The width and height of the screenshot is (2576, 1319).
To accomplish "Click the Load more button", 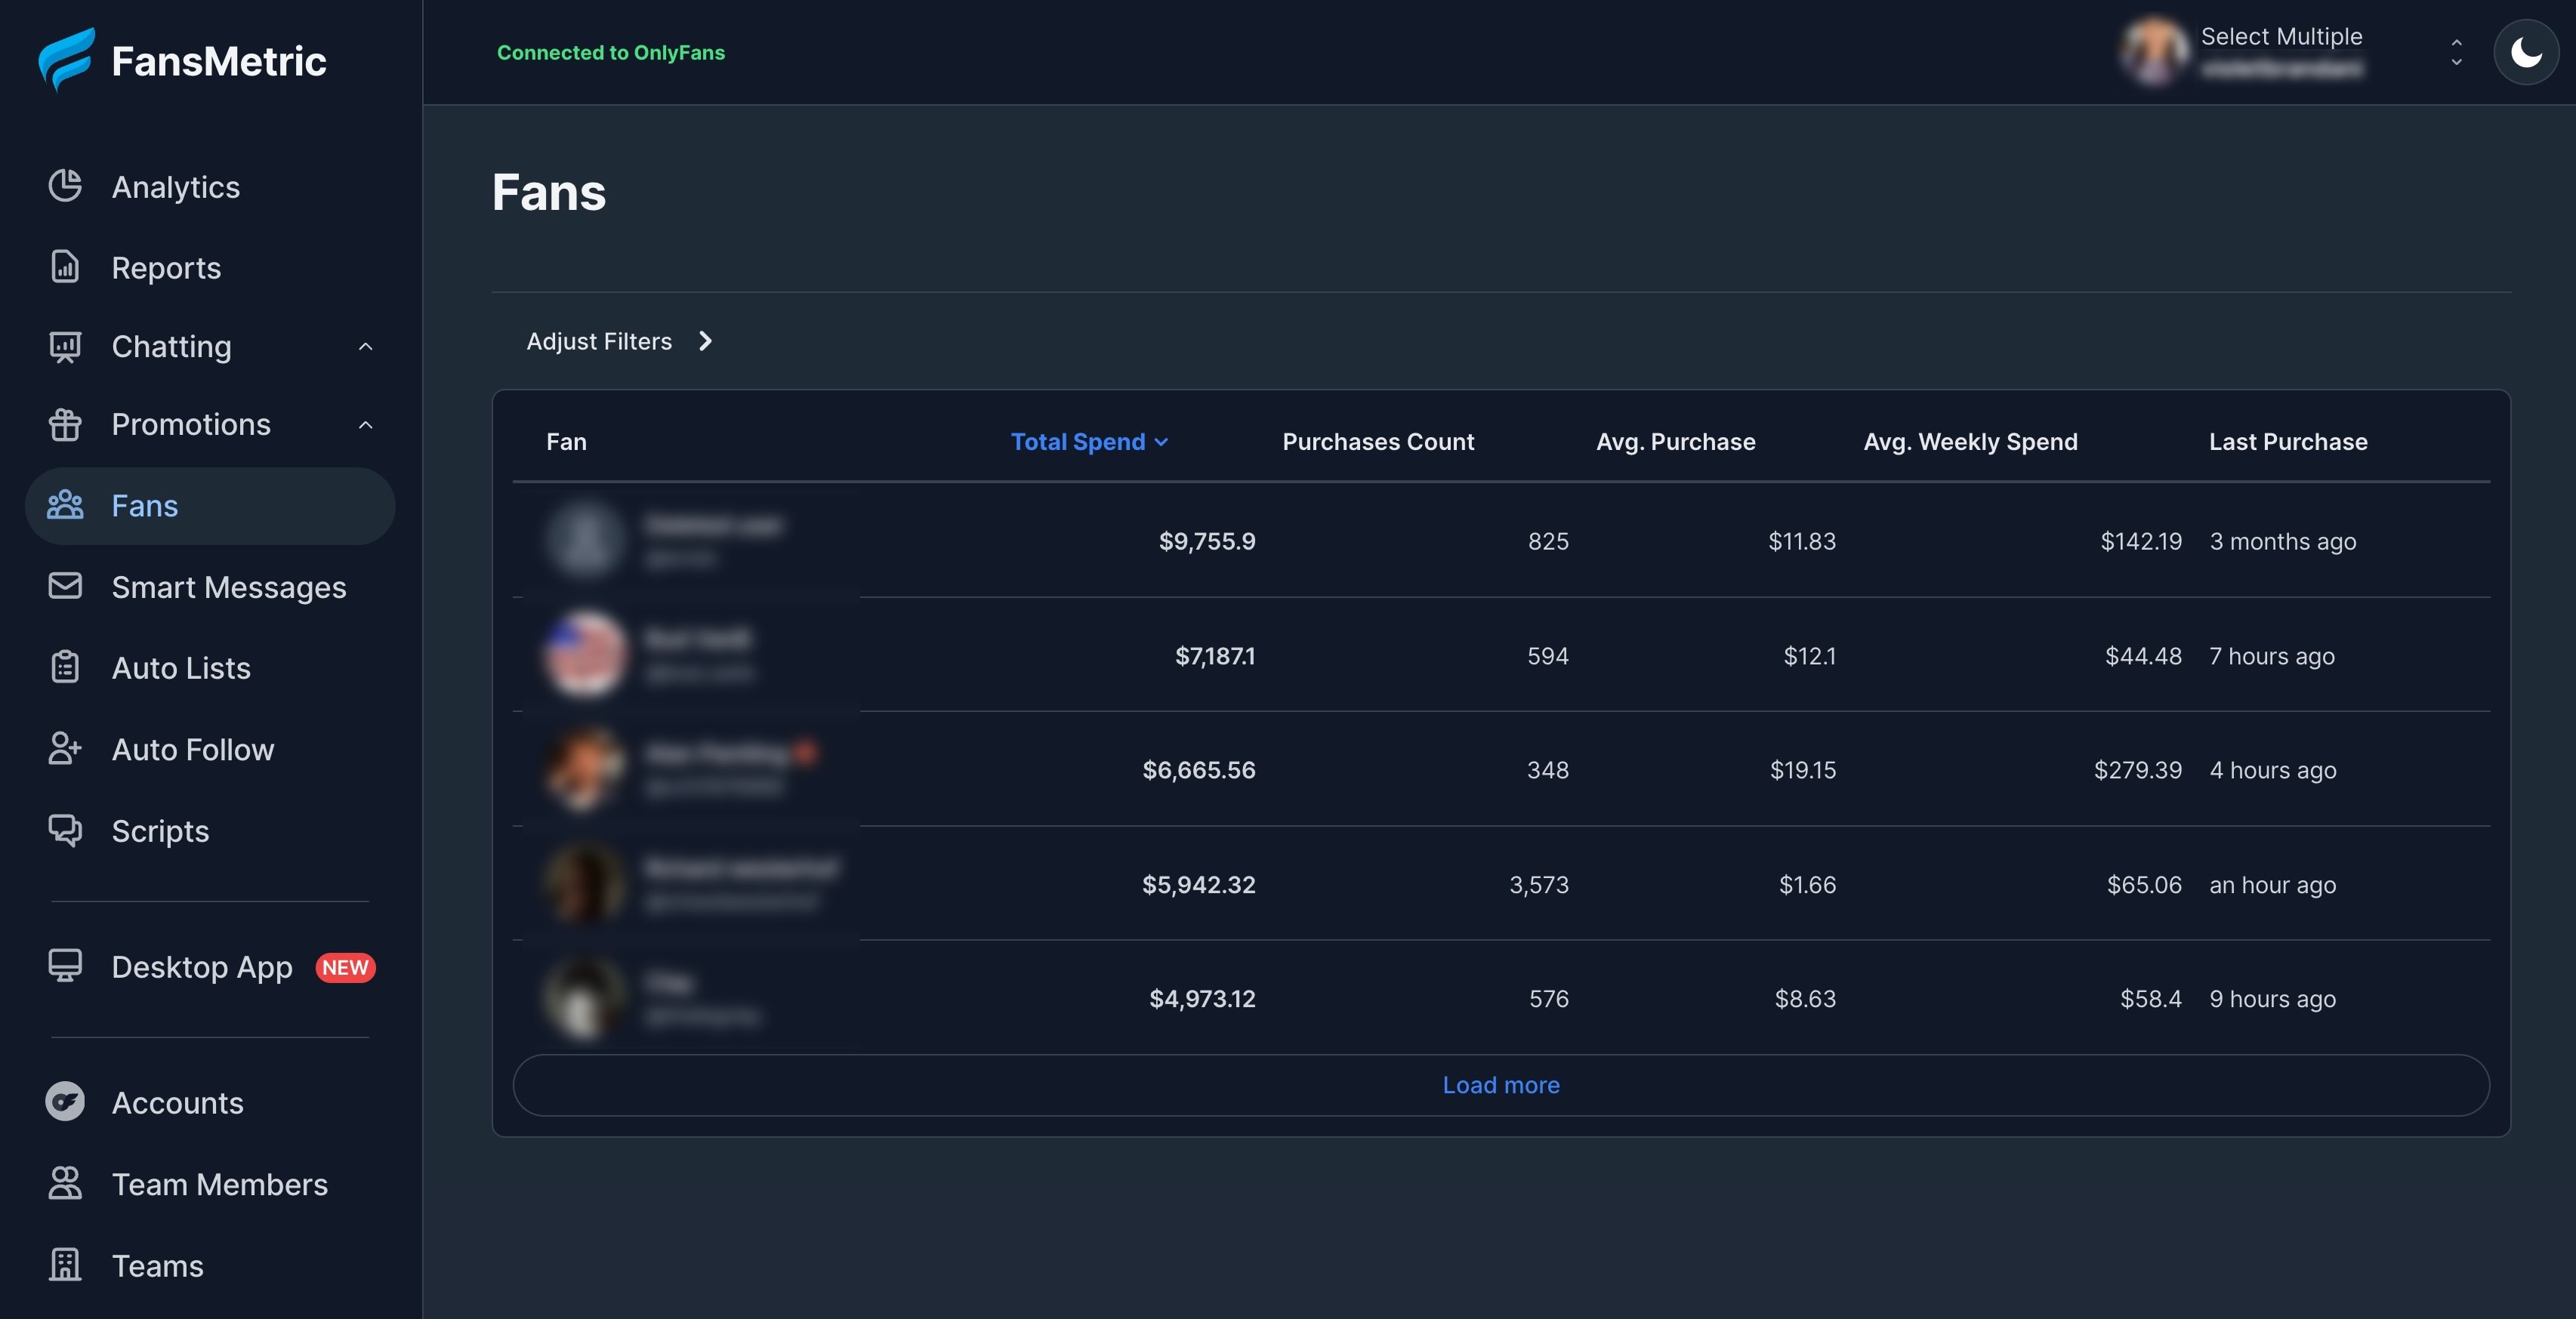I will coord(1501,1085).
